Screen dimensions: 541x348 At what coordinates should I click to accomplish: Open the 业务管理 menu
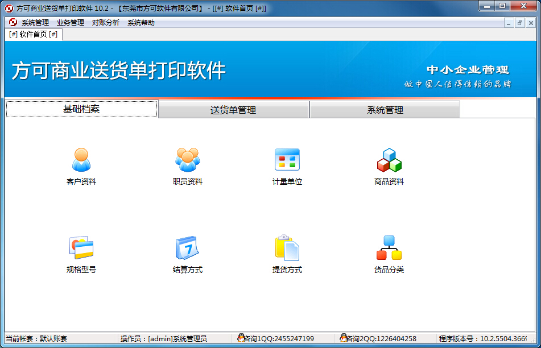pyautogui.click(x=71, y=23)
